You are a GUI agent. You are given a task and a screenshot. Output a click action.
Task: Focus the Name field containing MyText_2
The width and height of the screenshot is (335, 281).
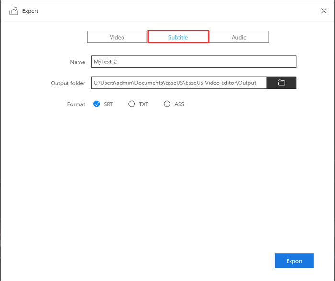pyautogui.click(x=193, y=62)
